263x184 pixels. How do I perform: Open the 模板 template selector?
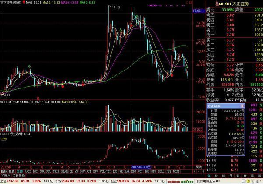(14, 172)
